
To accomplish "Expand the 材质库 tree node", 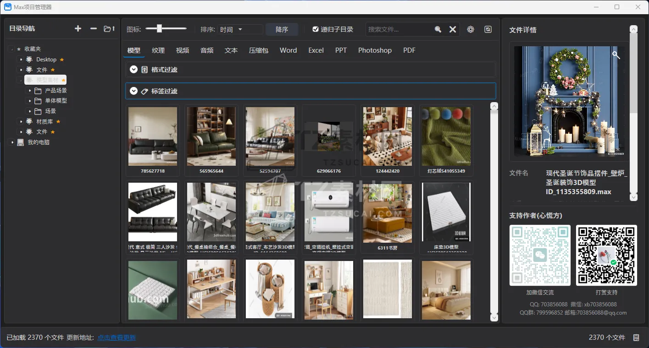I will coord(21,122).
